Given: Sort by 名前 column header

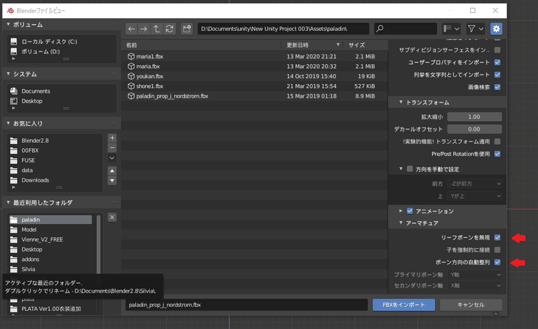Looking at the screenshot, I should coord(131,45).
